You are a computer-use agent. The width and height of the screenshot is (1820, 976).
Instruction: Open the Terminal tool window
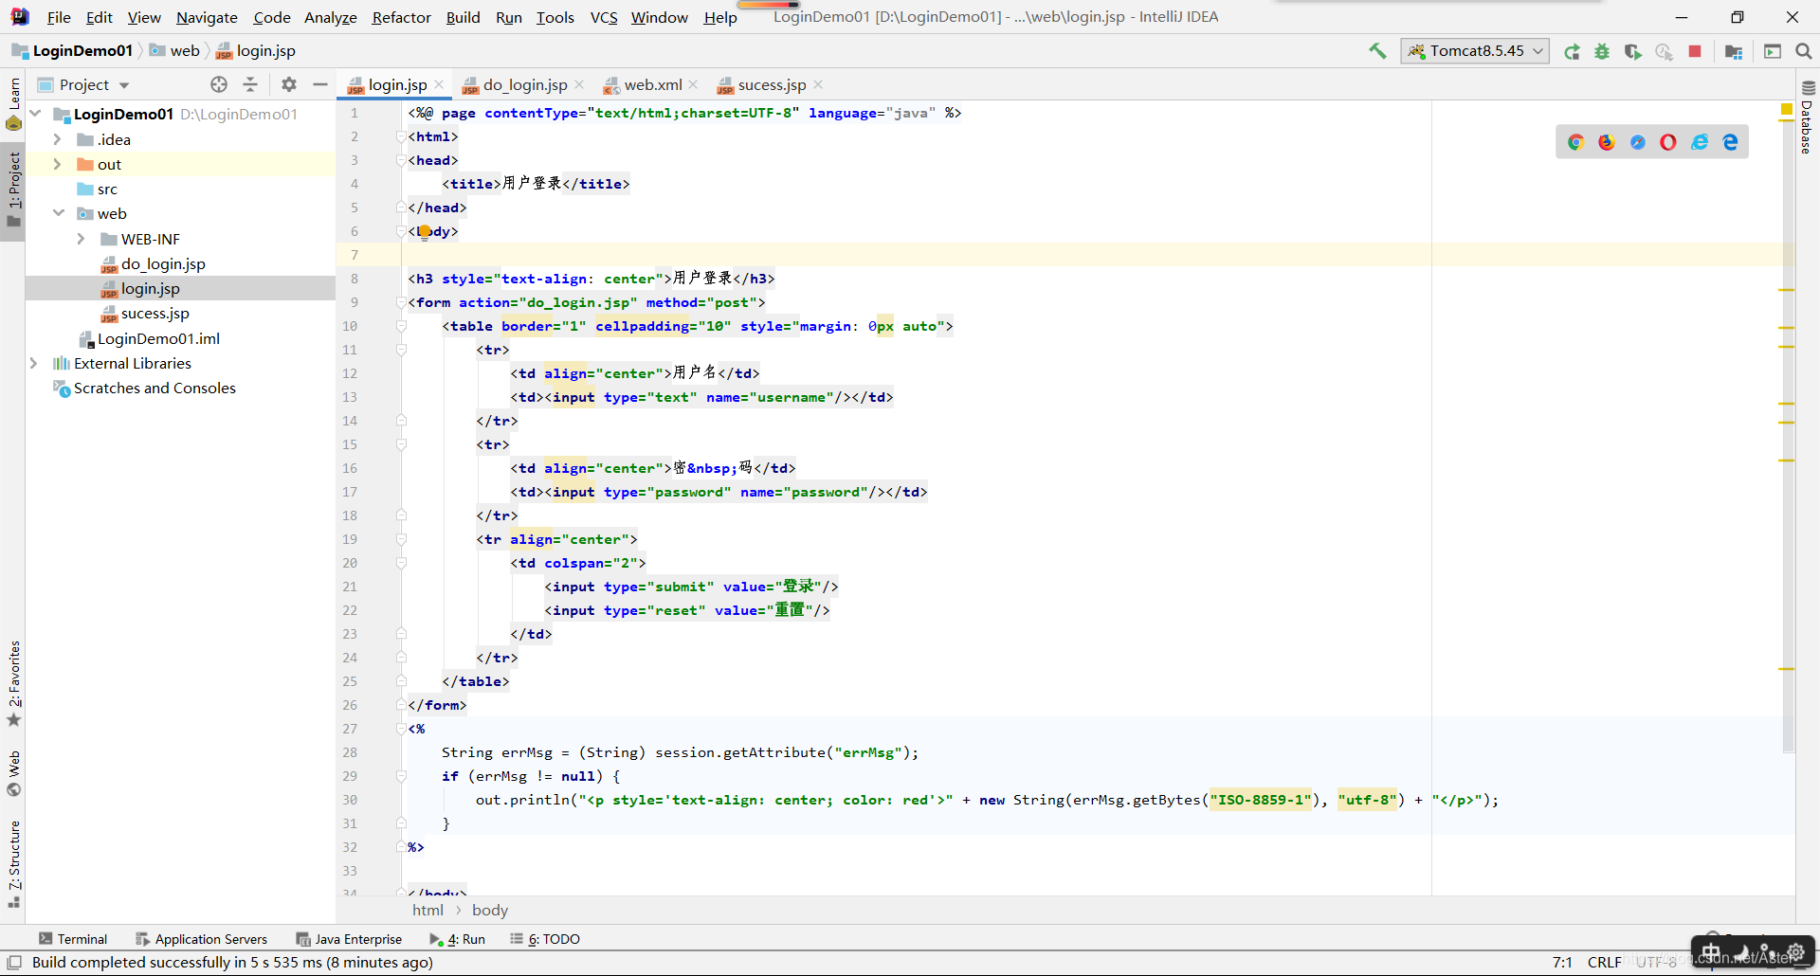tap(73, 939)
